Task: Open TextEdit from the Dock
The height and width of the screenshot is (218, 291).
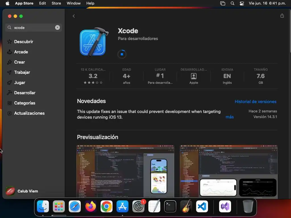Action: click(154, 206)
